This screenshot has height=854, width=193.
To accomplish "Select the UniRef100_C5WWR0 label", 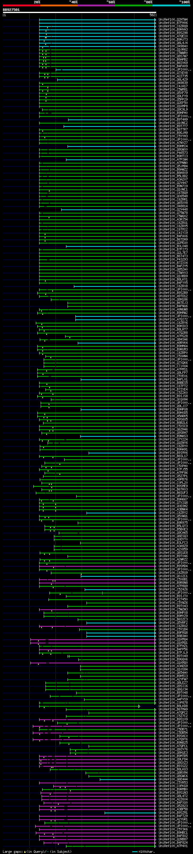I will (x=173, y=53).
